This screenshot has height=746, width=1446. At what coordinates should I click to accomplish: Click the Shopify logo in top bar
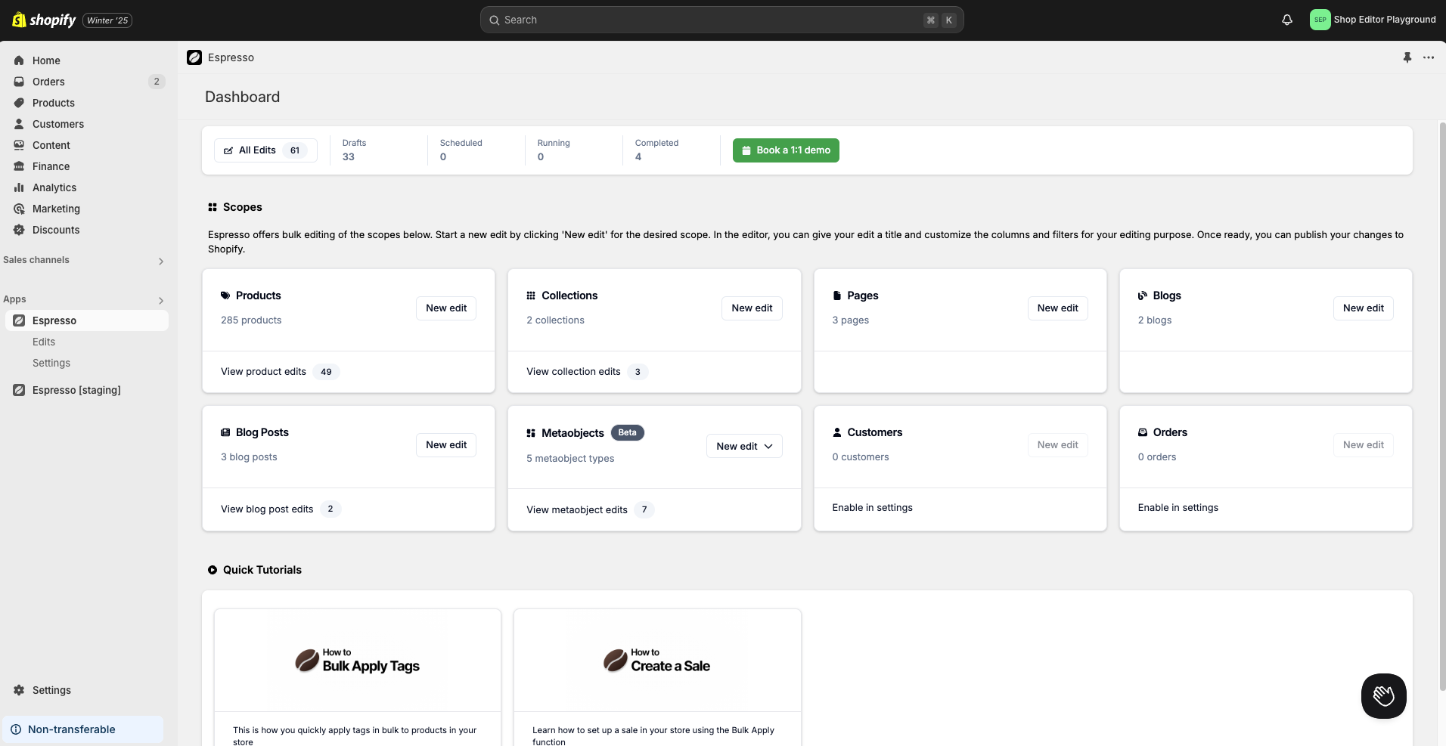coord(45,20)
